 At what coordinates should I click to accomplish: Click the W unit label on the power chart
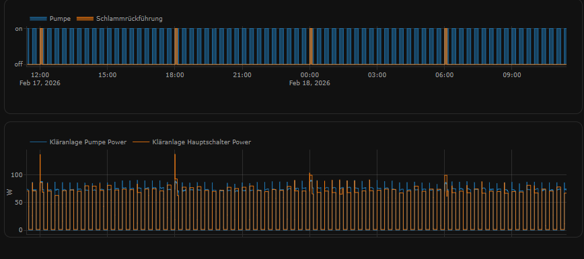tap(9, 192)
